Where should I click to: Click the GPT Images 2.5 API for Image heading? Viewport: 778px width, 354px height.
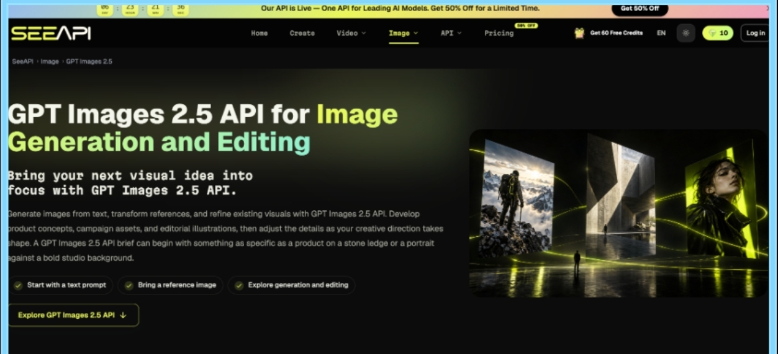pyautogui.click(x=202, y=128)
